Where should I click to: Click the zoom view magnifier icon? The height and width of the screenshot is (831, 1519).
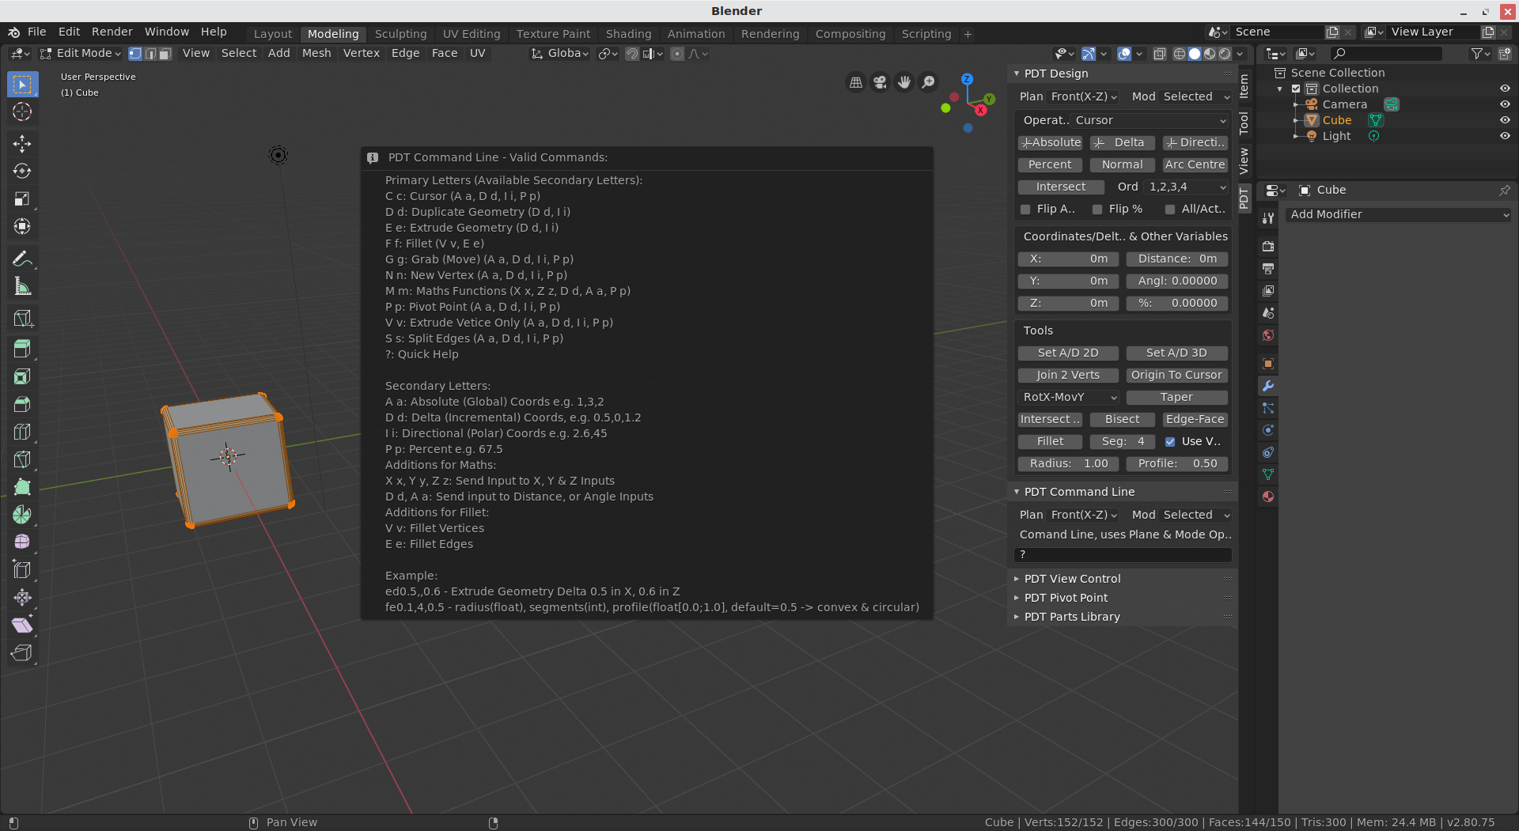pos(929,82)
